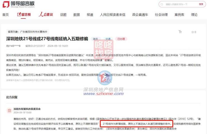The image size is (207, 134).
Task: Click the 交通 category tag
Action: click(x=108, y=39)
